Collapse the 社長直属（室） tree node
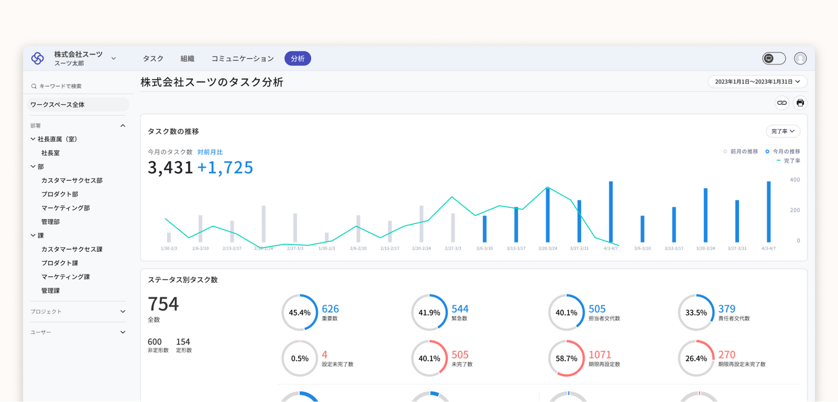 33,139
